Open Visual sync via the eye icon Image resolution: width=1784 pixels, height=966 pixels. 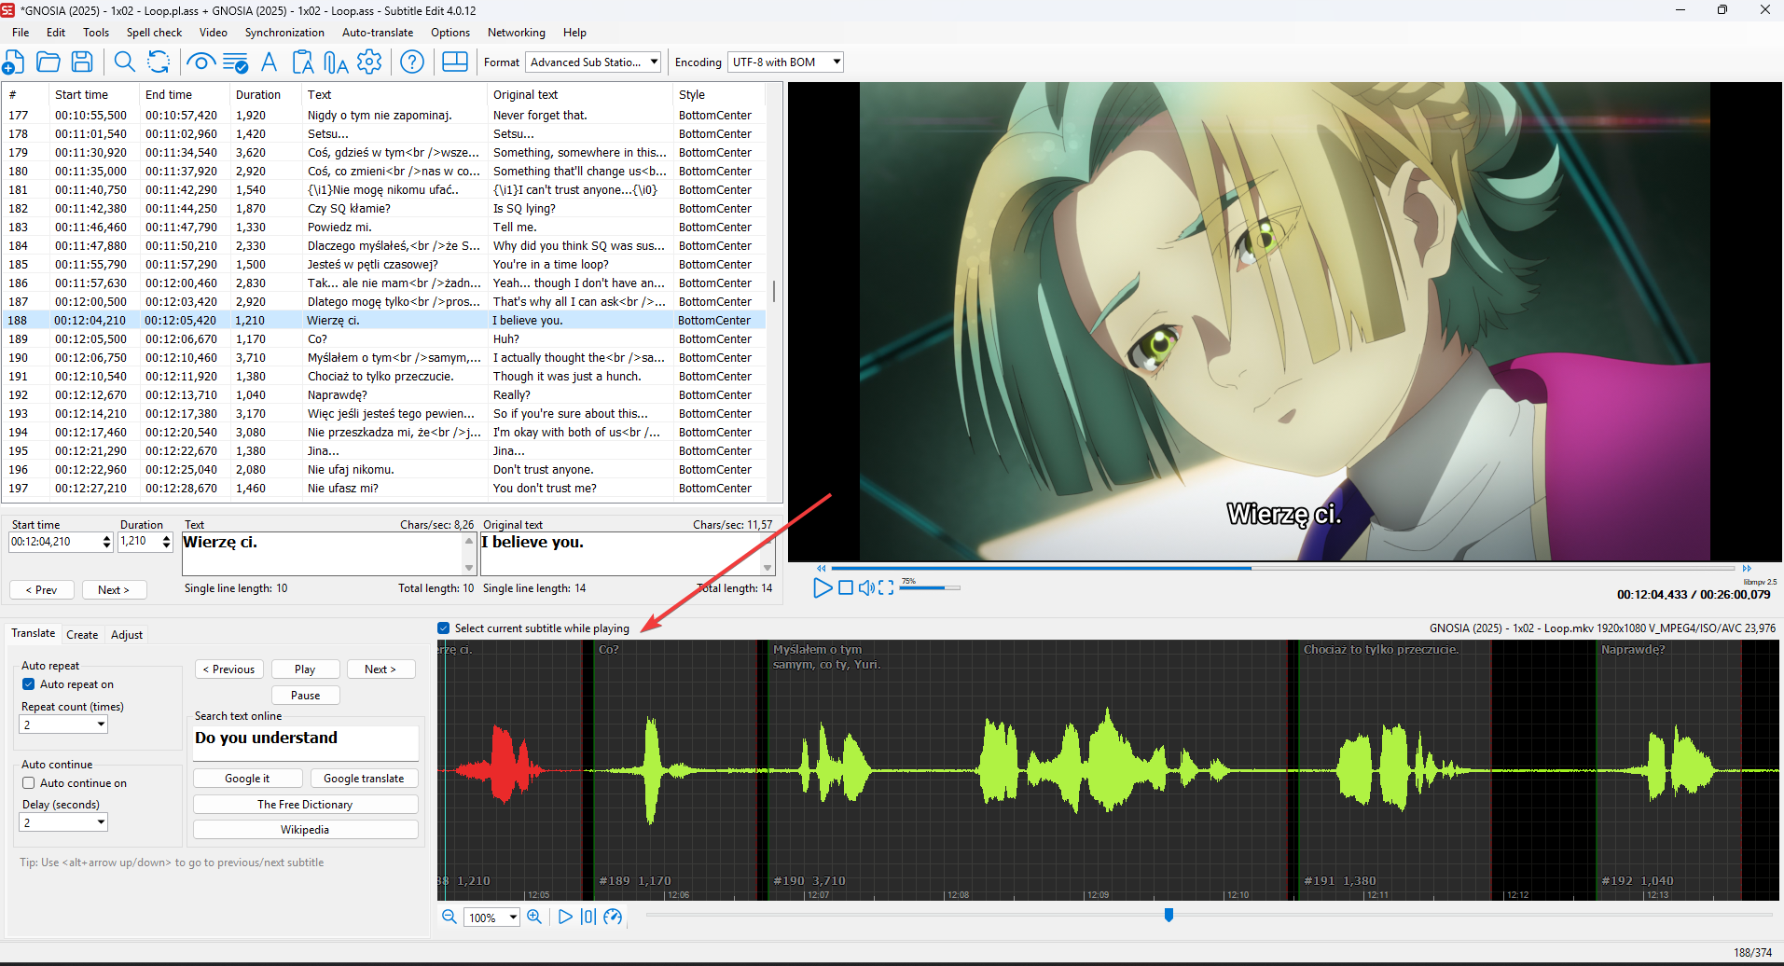pos(201,62)
